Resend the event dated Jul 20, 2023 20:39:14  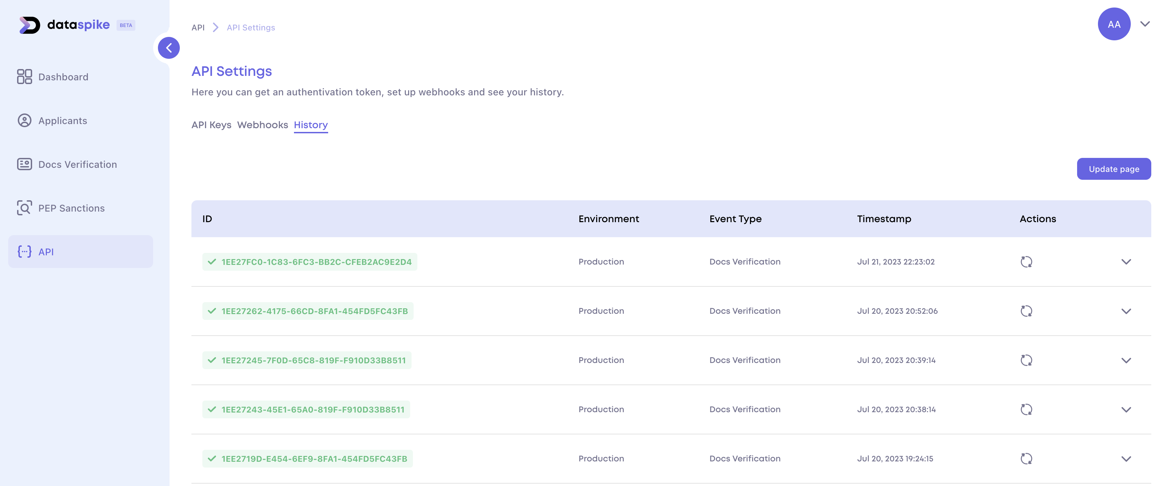tap(1026, 360)
